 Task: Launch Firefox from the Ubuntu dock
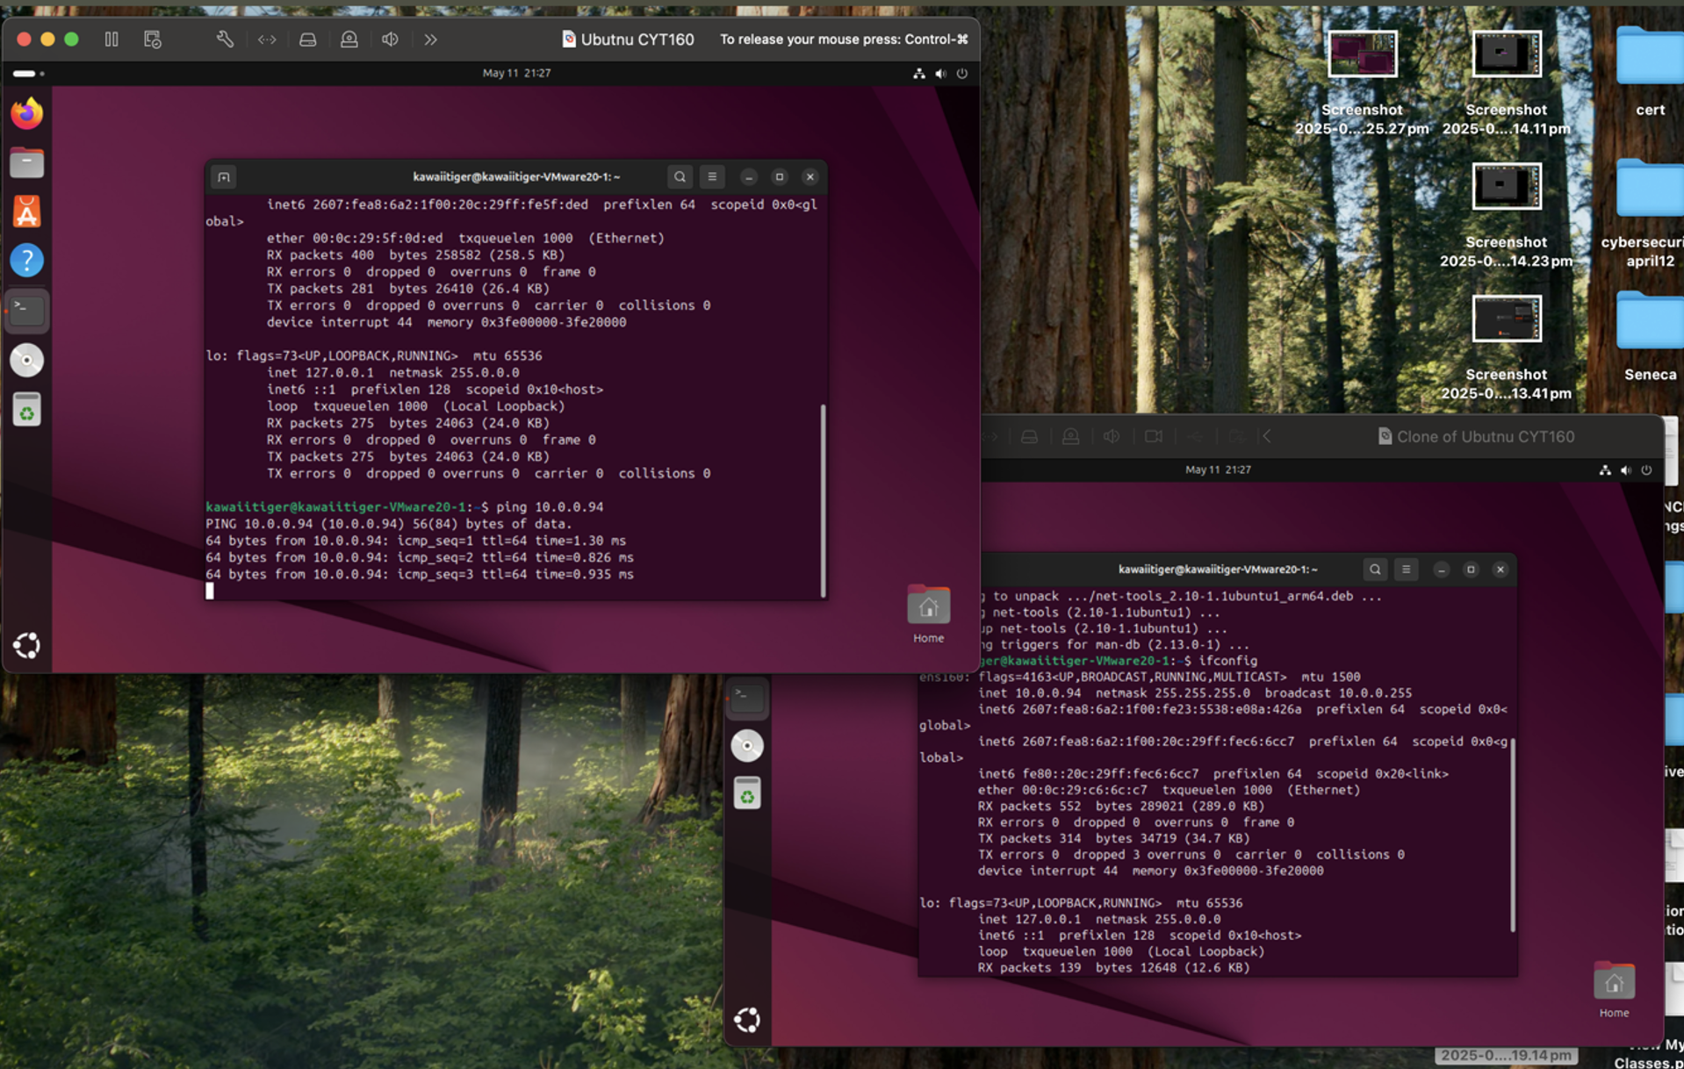[27, 113]
